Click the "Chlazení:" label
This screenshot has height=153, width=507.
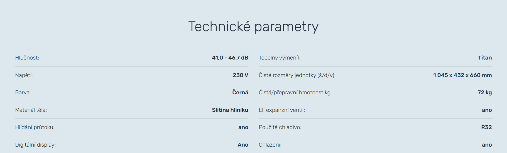click(x=270, y=145)
